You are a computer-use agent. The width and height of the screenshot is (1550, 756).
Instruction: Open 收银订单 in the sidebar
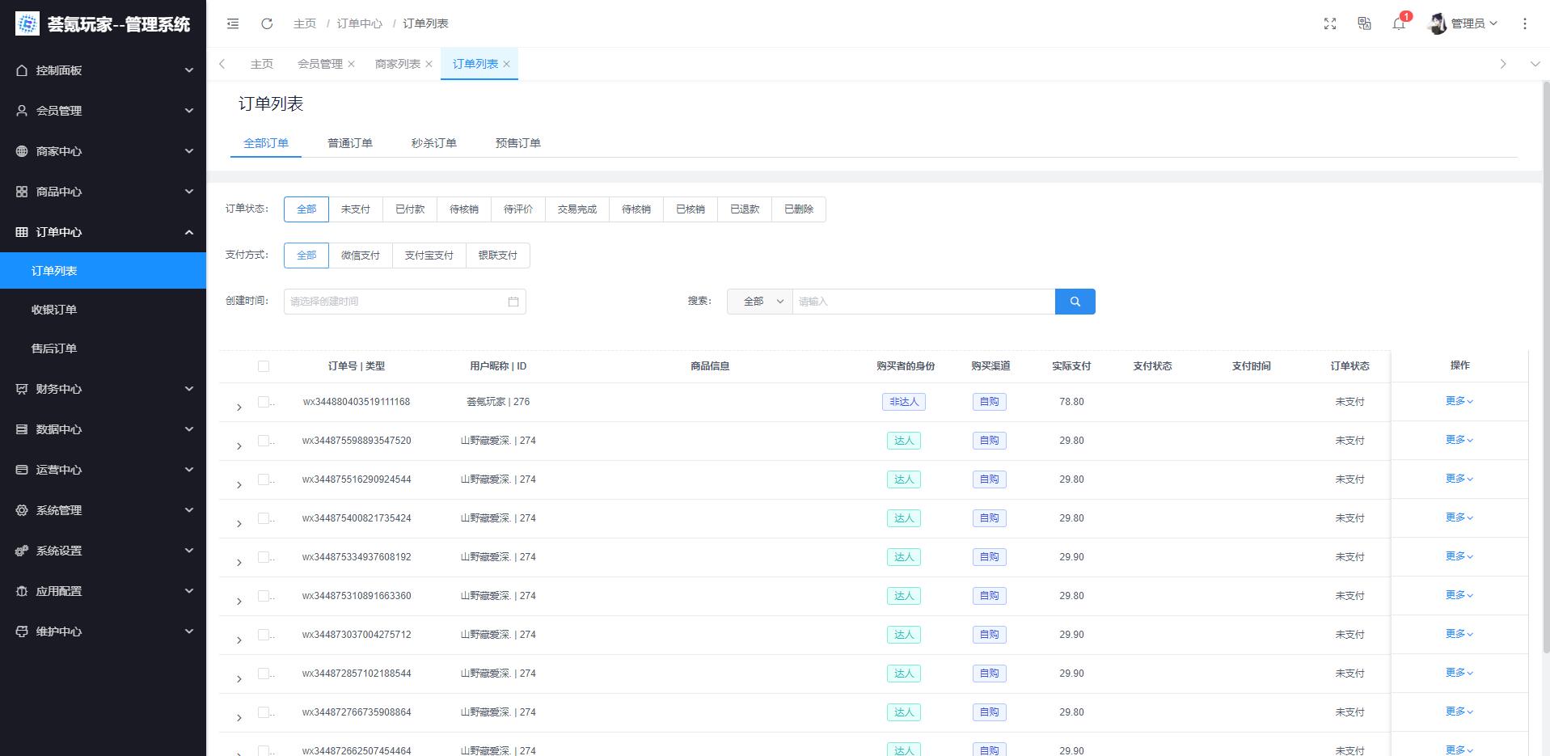click(103, 310)
